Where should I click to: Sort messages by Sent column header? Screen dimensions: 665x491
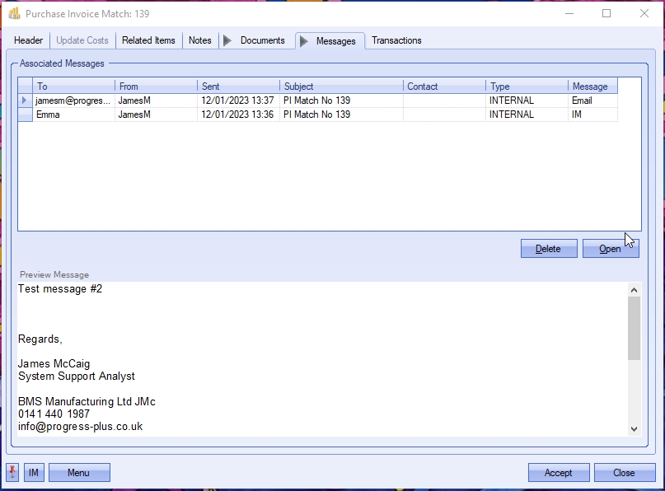point(238,87)
